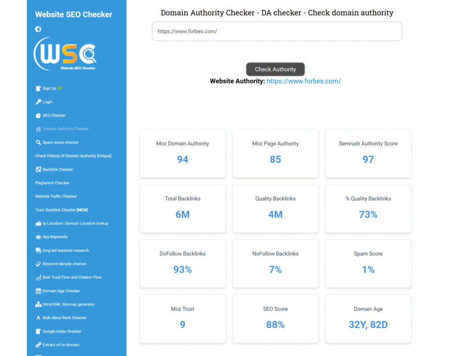Click the Check Authority button

[x=275, y=69]
